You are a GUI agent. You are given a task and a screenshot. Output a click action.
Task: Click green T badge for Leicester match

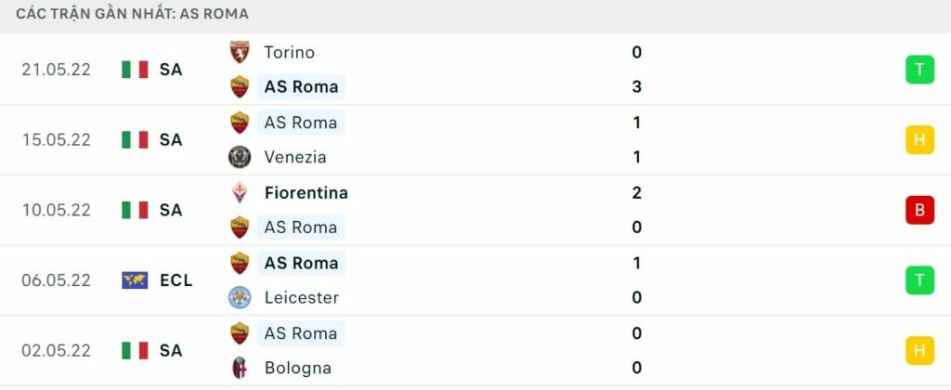[x=919, y=280]
